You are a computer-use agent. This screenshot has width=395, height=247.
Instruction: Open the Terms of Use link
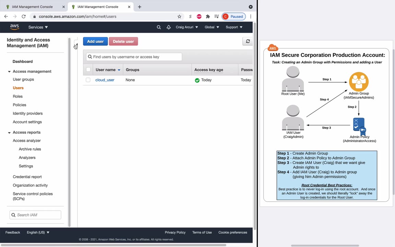202,232
